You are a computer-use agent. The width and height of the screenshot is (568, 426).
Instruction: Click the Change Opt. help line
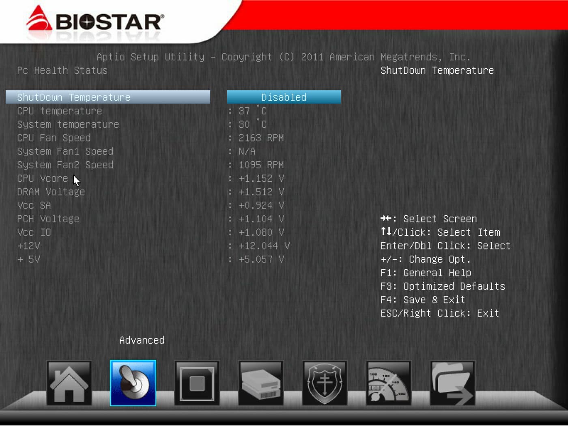pos(426,259)
